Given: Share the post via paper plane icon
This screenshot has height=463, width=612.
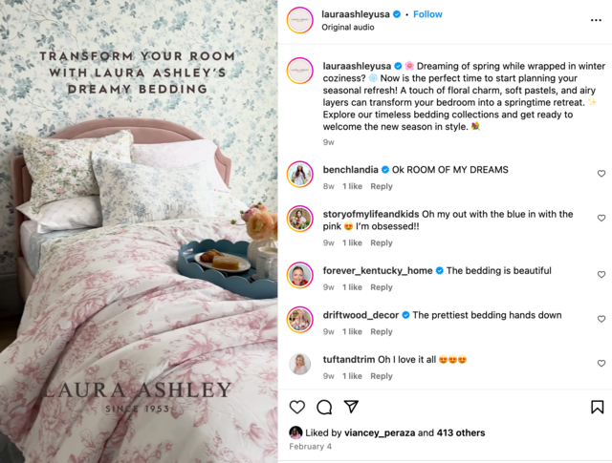Looking at the screenshot, I should (x=351, y=407).
